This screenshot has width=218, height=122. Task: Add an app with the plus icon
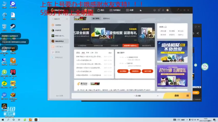(x=67, y=19)
